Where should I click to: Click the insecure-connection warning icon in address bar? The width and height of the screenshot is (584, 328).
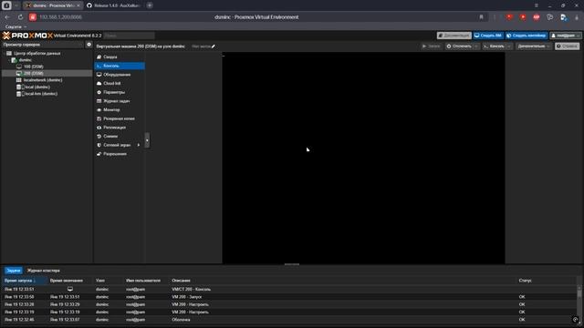pyautogui.click(x=33, y=17)
